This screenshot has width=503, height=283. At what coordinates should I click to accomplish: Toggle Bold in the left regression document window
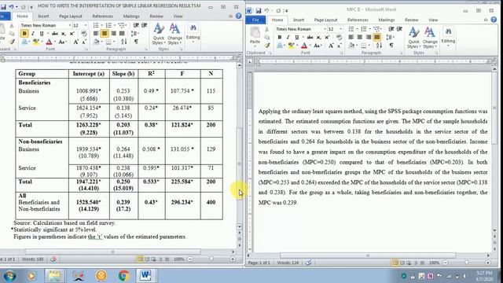(x=24, y=34)
